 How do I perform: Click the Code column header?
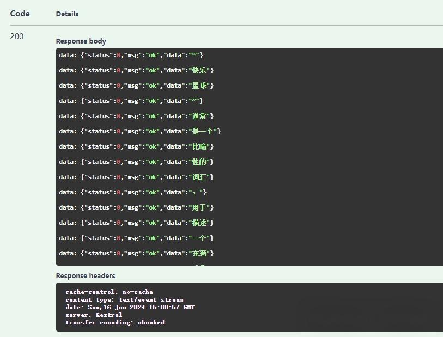[20, 14]
